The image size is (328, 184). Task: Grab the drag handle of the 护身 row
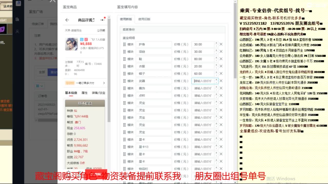coord(125,44)
